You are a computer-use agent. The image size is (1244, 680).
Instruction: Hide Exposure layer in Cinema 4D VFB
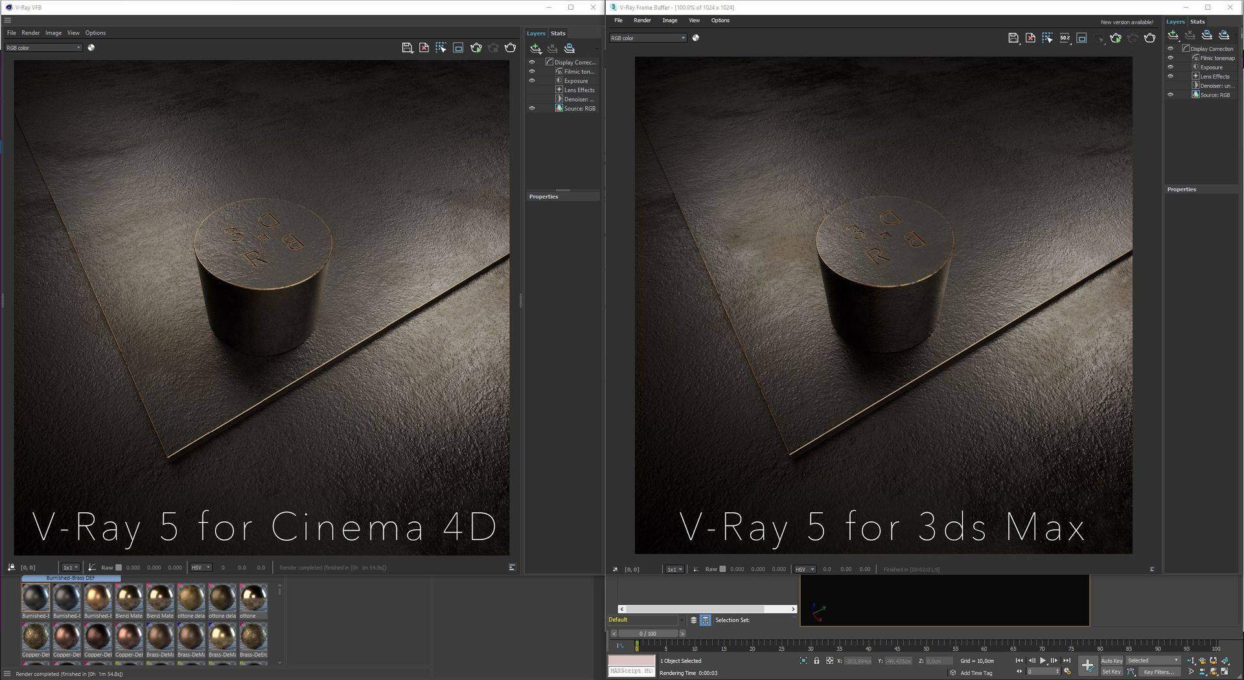pyautogui.click(x=532, y=80)
